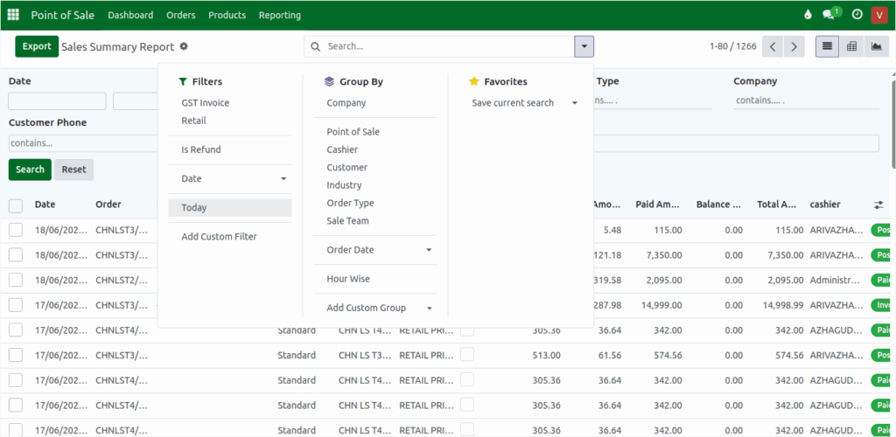Check the 115.00 paid amount row
Image resolution: width=896 pixels, height=437 pixels.
[x=16, y=230]
